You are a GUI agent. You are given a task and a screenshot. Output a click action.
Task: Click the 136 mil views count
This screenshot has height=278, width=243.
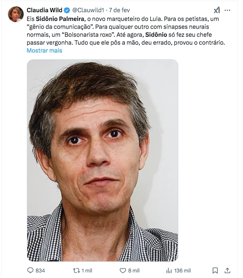tap(182, 270)
